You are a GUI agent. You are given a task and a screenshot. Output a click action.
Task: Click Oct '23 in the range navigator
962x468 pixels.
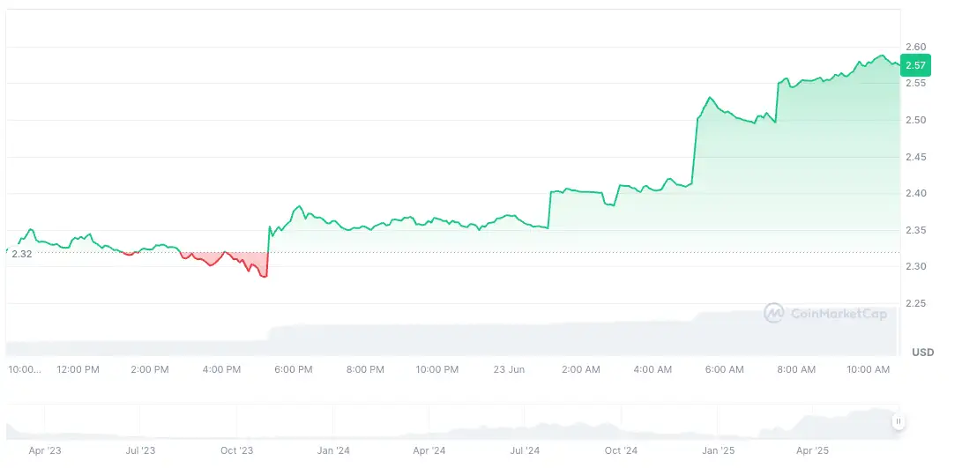pyautogui.click(x=236, y=450)
